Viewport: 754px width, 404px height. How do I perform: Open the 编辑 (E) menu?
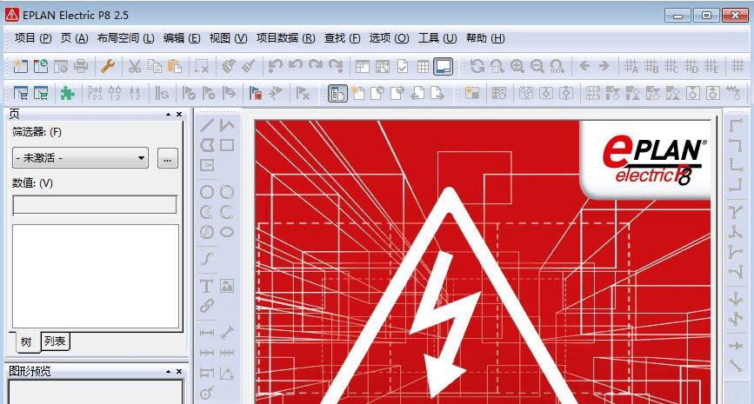181,38
